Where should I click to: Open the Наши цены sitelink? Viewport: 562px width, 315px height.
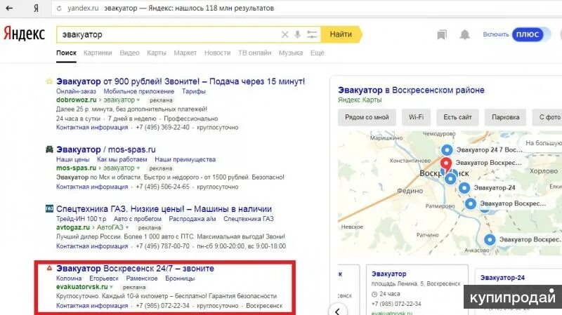73,159
